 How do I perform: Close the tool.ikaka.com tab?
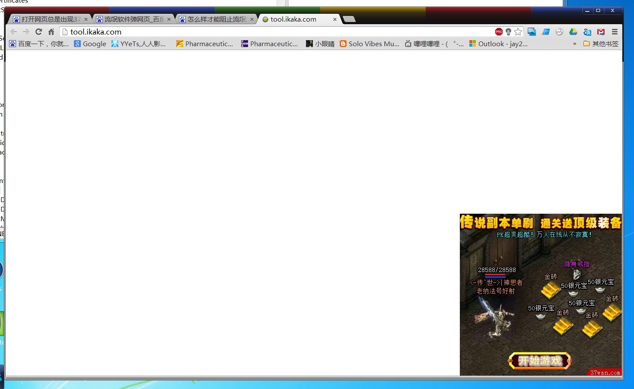coord(335,19)
